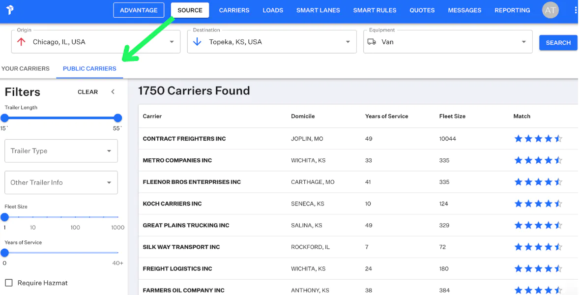Open CONTRACT FREIGHTERS INC carrier row
Screen dimensions: 579x295
pos(358,139)
